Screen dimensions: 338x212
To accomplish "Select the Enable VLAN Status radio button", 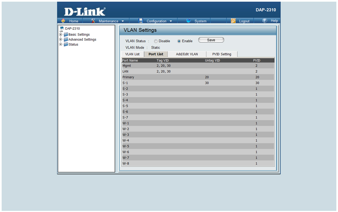I will pos(179,41).
